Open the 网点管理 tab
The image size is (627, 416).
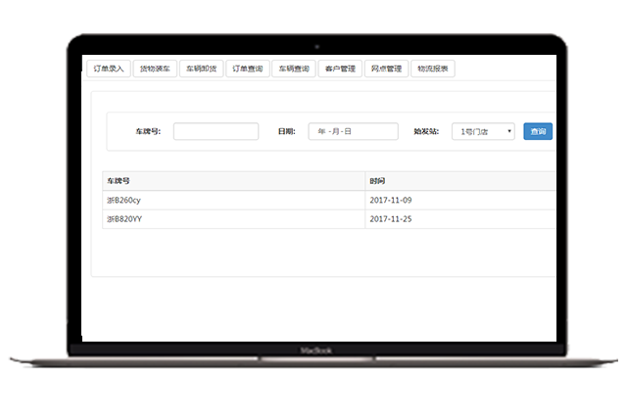(x=386, y=69)
